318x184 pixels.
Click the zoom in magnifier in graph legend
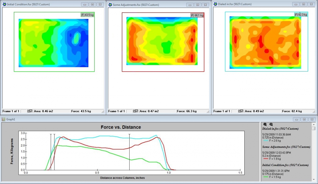[265, 124]
